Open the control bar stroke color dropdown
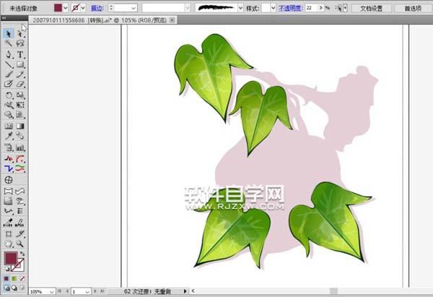 83,8
